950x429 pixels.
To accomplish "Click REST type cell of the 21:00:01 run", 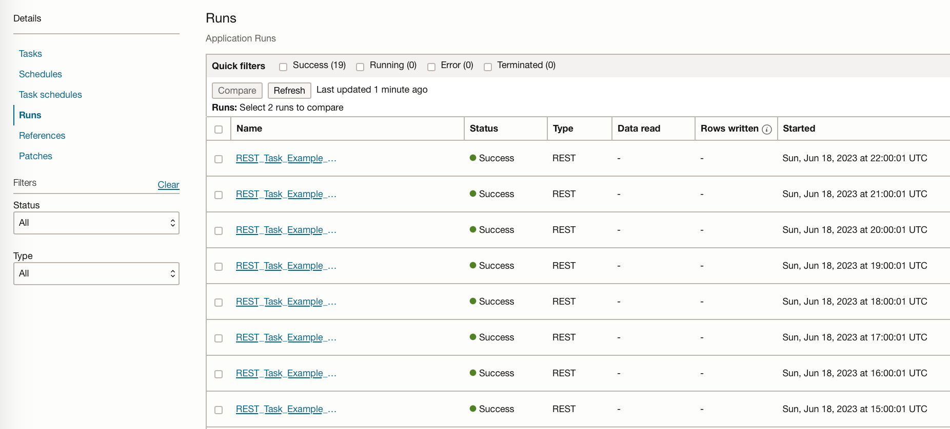I will point(564,194).
